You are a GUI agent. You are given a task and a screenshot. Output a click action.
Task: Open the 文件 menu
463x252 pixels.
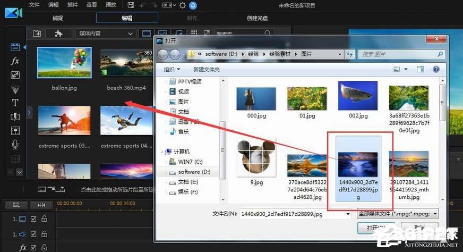(x=35, y=5)
